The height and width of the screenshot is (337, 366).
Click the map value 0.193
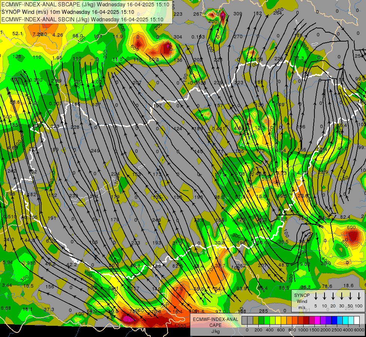tap(198, 37)
